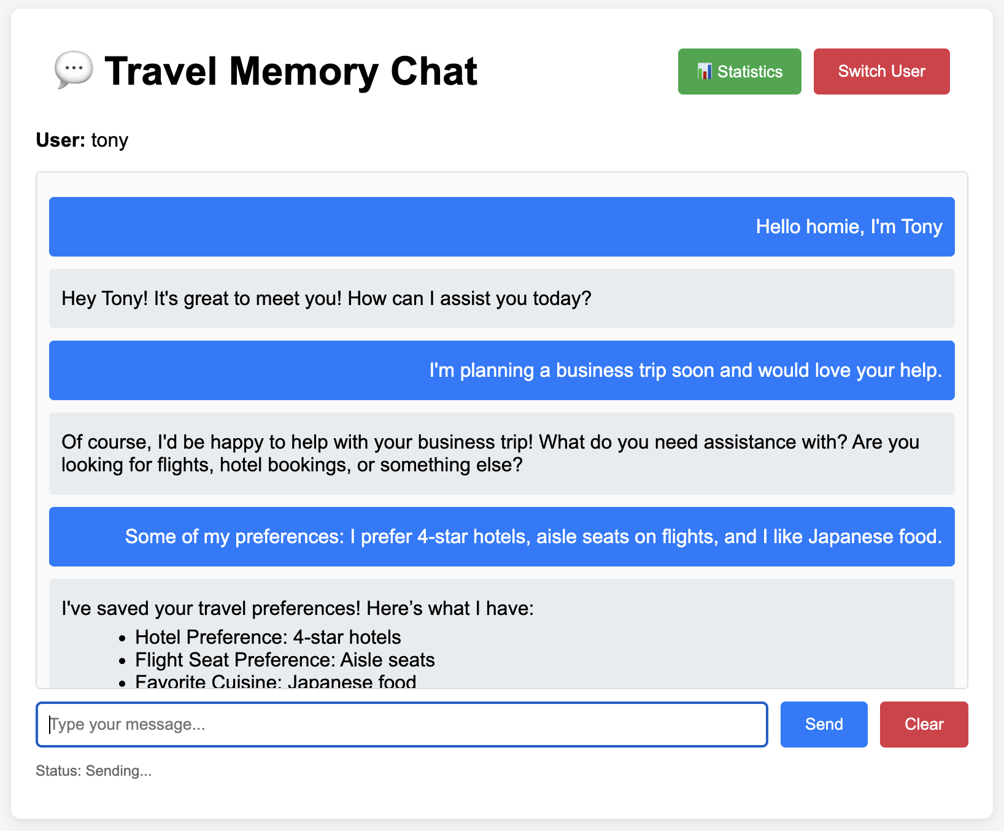Click the Travel Memory Chat heading

tap(291, 71)
